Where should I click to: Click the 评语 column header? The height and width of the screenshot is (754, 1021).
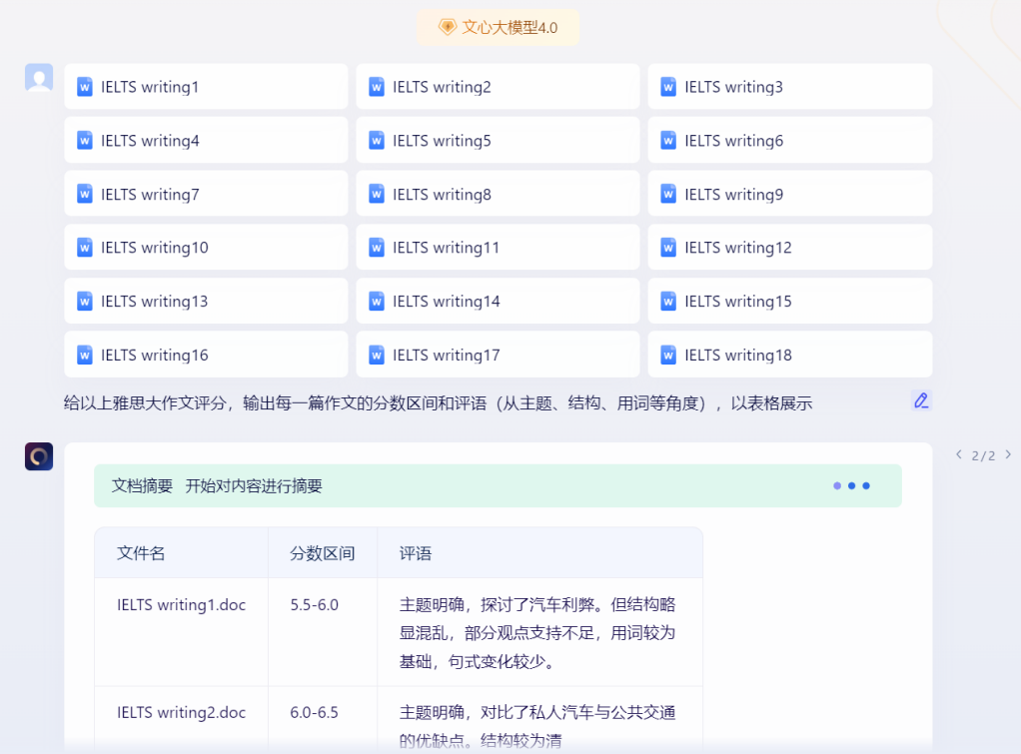coord(416,553)
